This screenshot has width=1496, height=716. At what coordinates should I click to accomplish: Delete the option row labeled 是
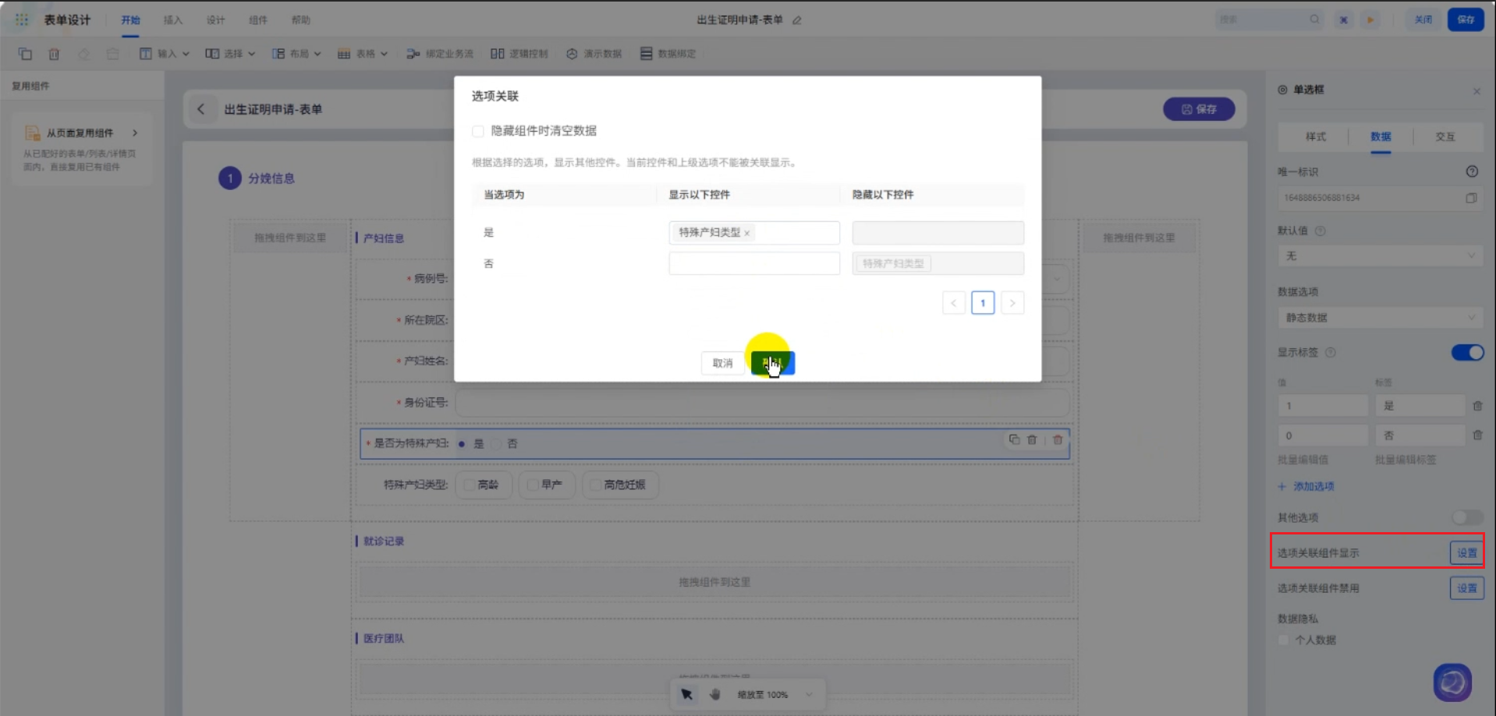tap(1477, 406)
